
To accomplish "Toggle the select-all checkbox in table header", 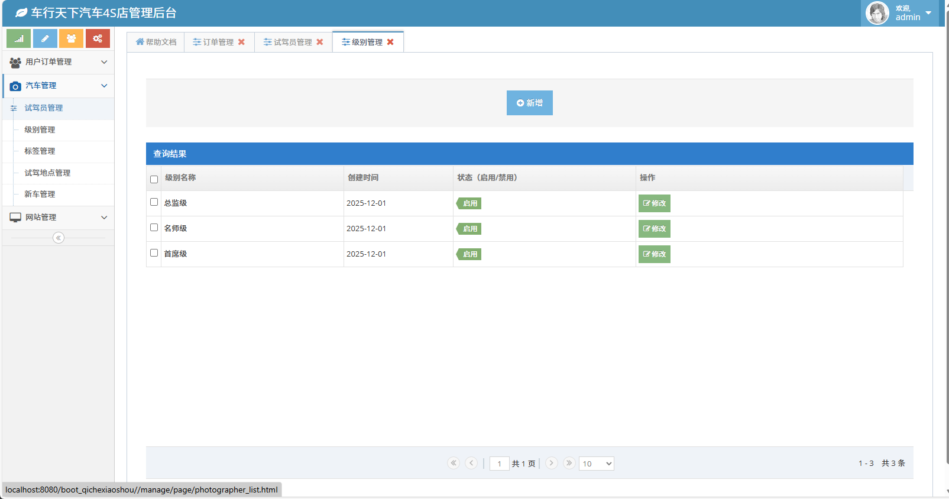I will click(x=154, y=179).
